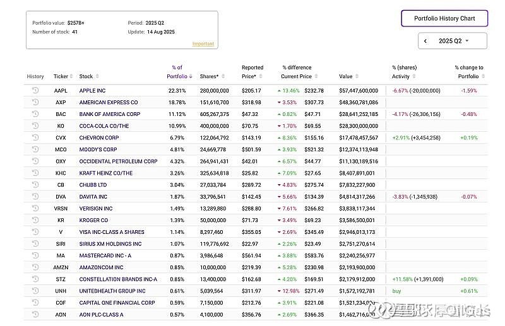The image size is (505, 326).
Task: Click the 22.31% portfolio share cell
Action: (x=177, y=91)
